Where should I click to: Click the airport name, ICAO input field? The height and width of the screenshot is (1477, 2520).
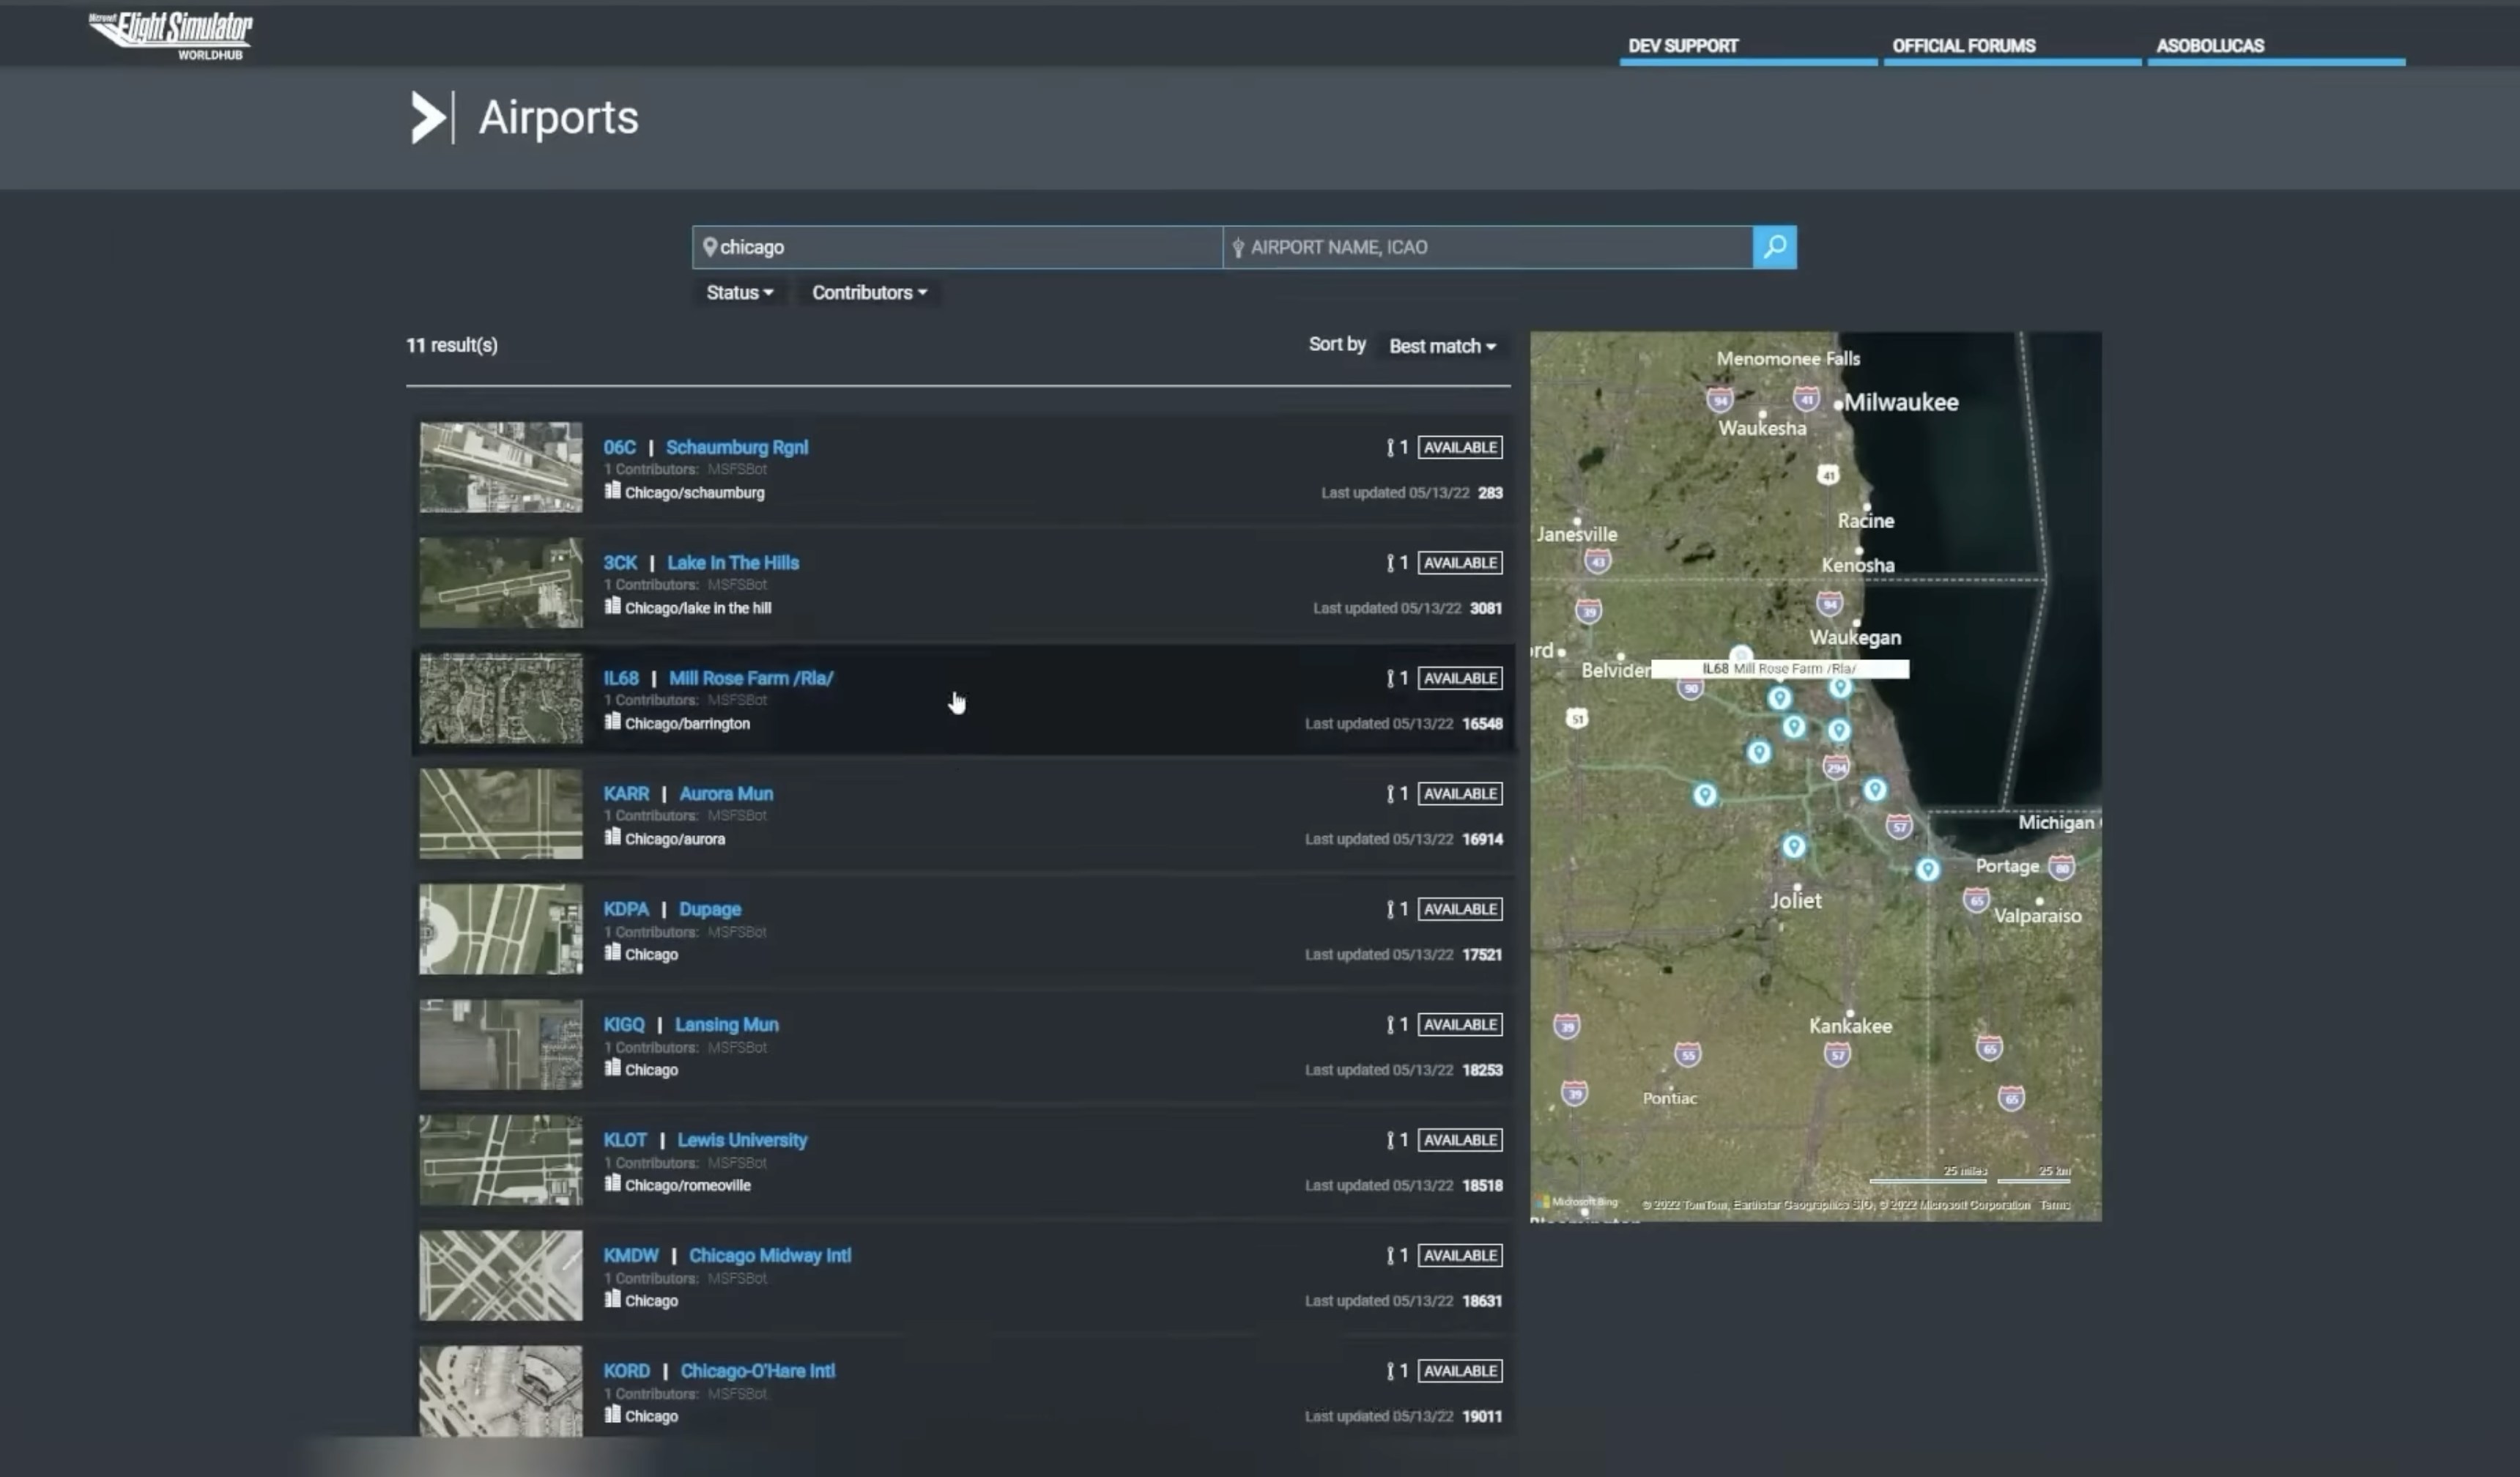[x=1490, y=247]
